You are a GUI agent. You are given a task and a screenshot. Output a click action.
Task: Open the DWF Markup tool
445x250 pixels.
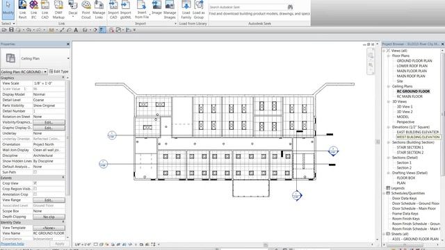tap(58, 10)
